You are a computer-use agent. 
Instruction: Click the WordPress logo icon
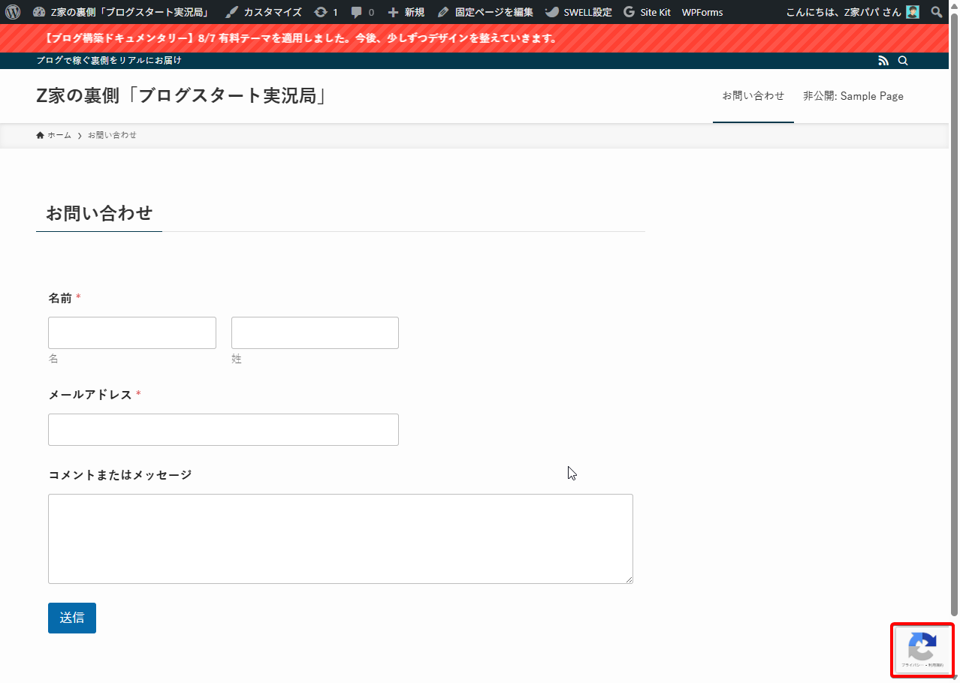(13, 12)
